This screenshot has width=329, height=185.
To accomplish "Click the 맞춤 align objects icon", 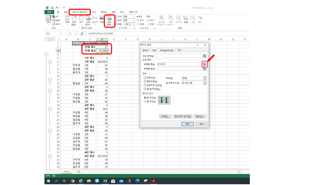I will click(x=186, y=20).
